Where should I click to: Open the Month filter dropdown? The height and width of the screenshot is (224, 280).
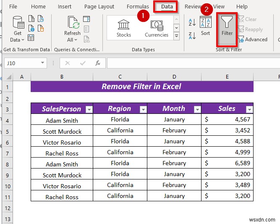(x=197, y=109)
